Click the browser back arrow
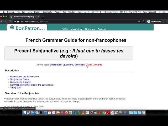The width and height of the screenshot is (168, 126). point(2,22)
